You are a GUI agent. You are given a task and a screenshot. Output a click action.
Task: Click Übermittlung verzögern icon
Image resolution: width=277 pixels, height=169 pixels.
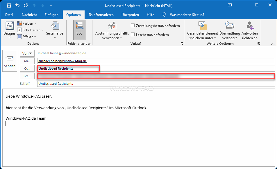point(230,25)
